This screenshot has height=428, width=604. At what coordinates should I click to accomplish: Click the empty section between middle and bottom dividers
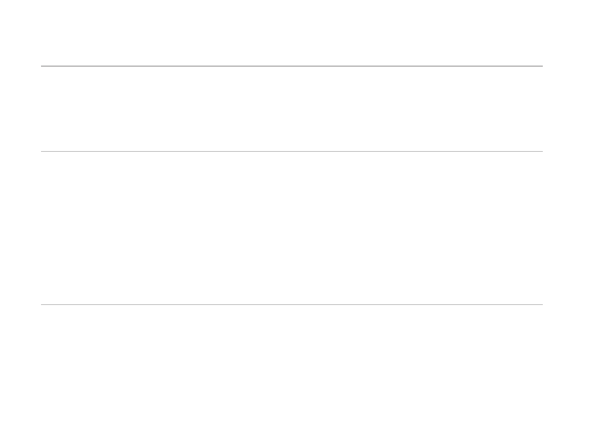coord(291,227)
